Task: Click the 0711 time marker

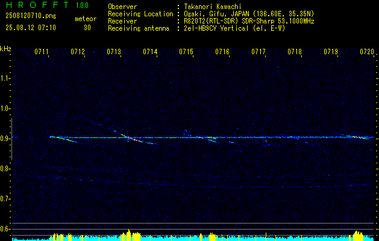Action: tap(42, 51)
